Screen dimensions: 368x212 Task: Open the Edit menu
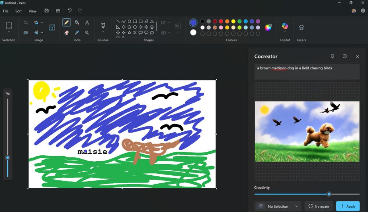pos(18,11)
